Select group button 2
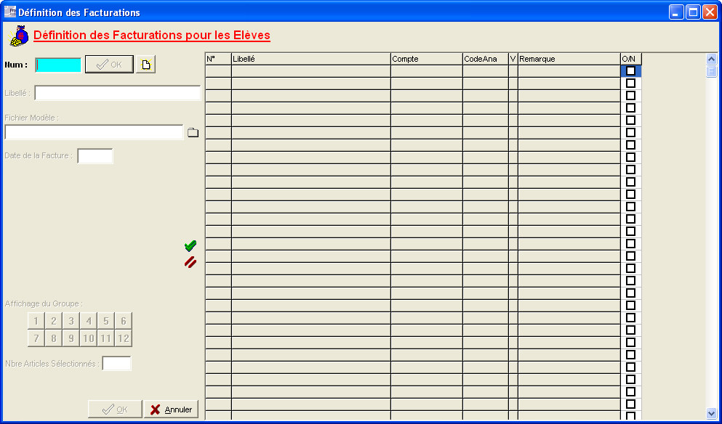Screen dimensions: 722x424 (54, 321)
